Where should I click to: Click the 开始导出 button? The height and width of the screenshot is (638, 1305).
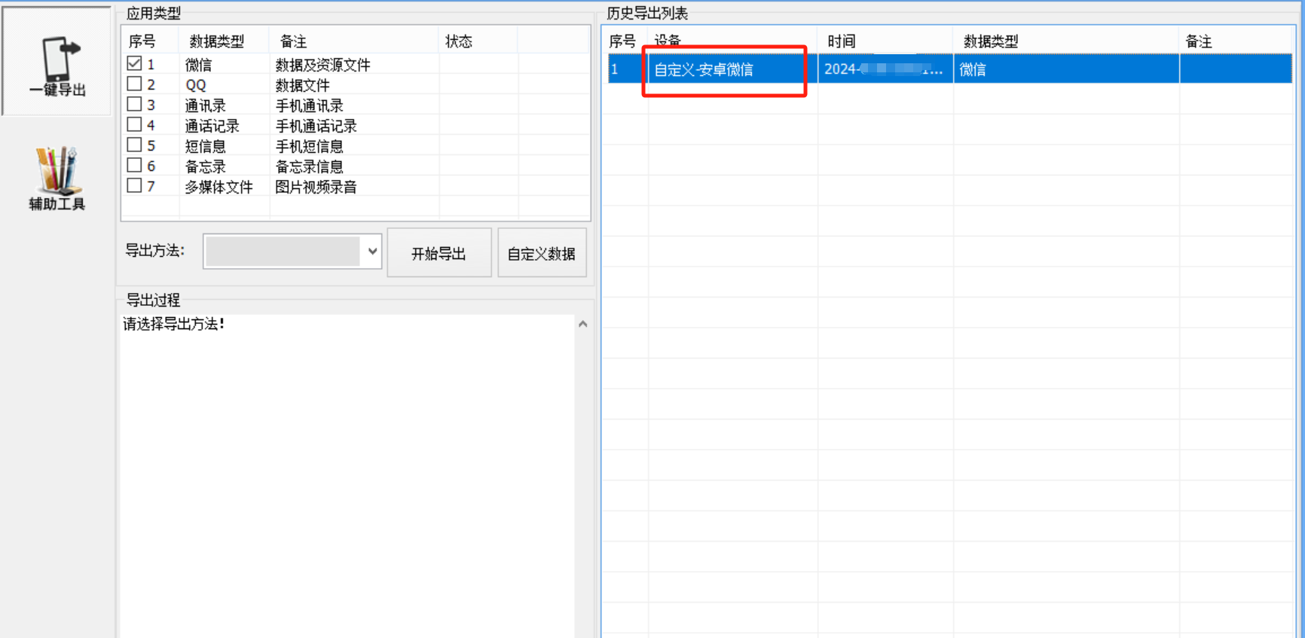tap(439, 253)
